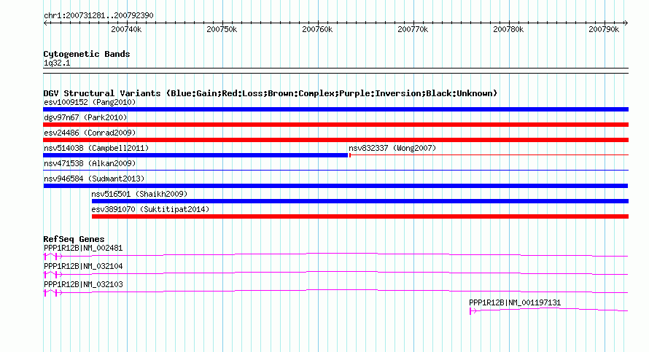Select the NM_001197131 transcript intron line
This screenshot has width=649, height=352.
pyautogui.click(x=551, y=310)
